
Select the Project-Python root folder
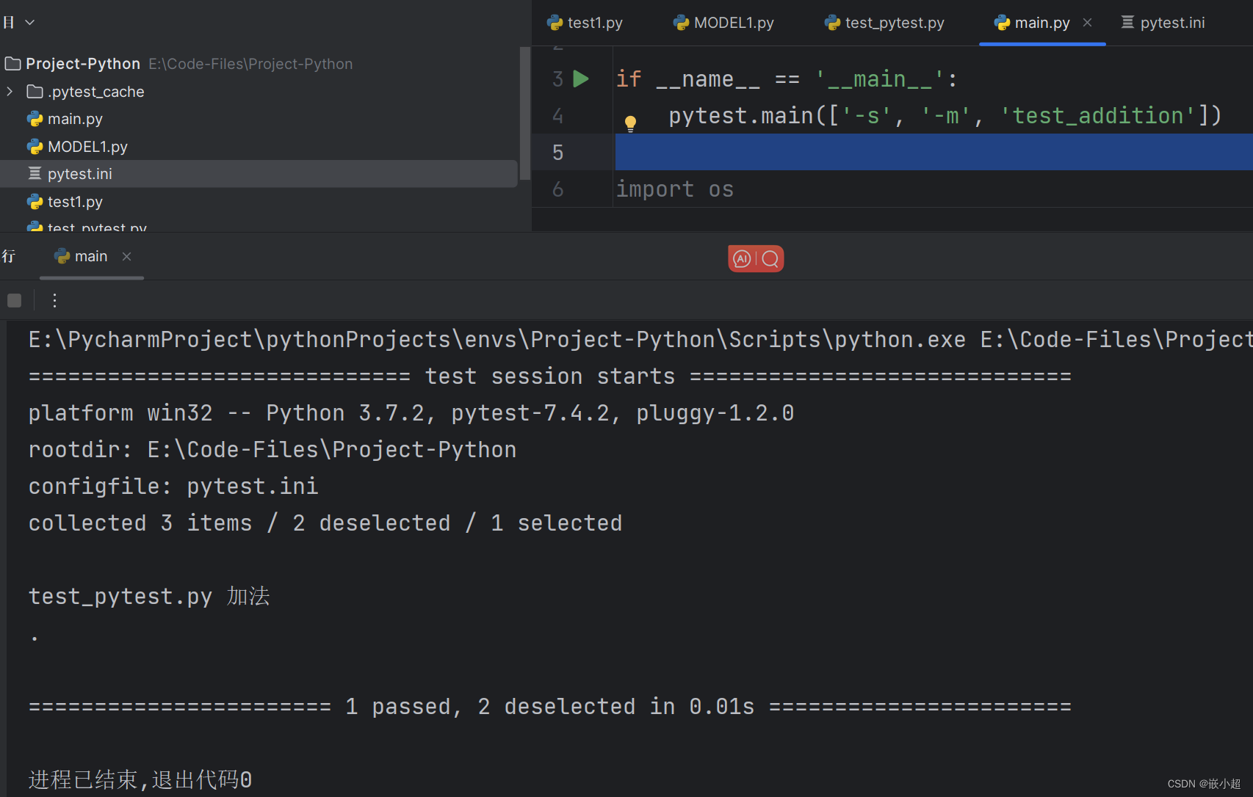pos(82,64)
